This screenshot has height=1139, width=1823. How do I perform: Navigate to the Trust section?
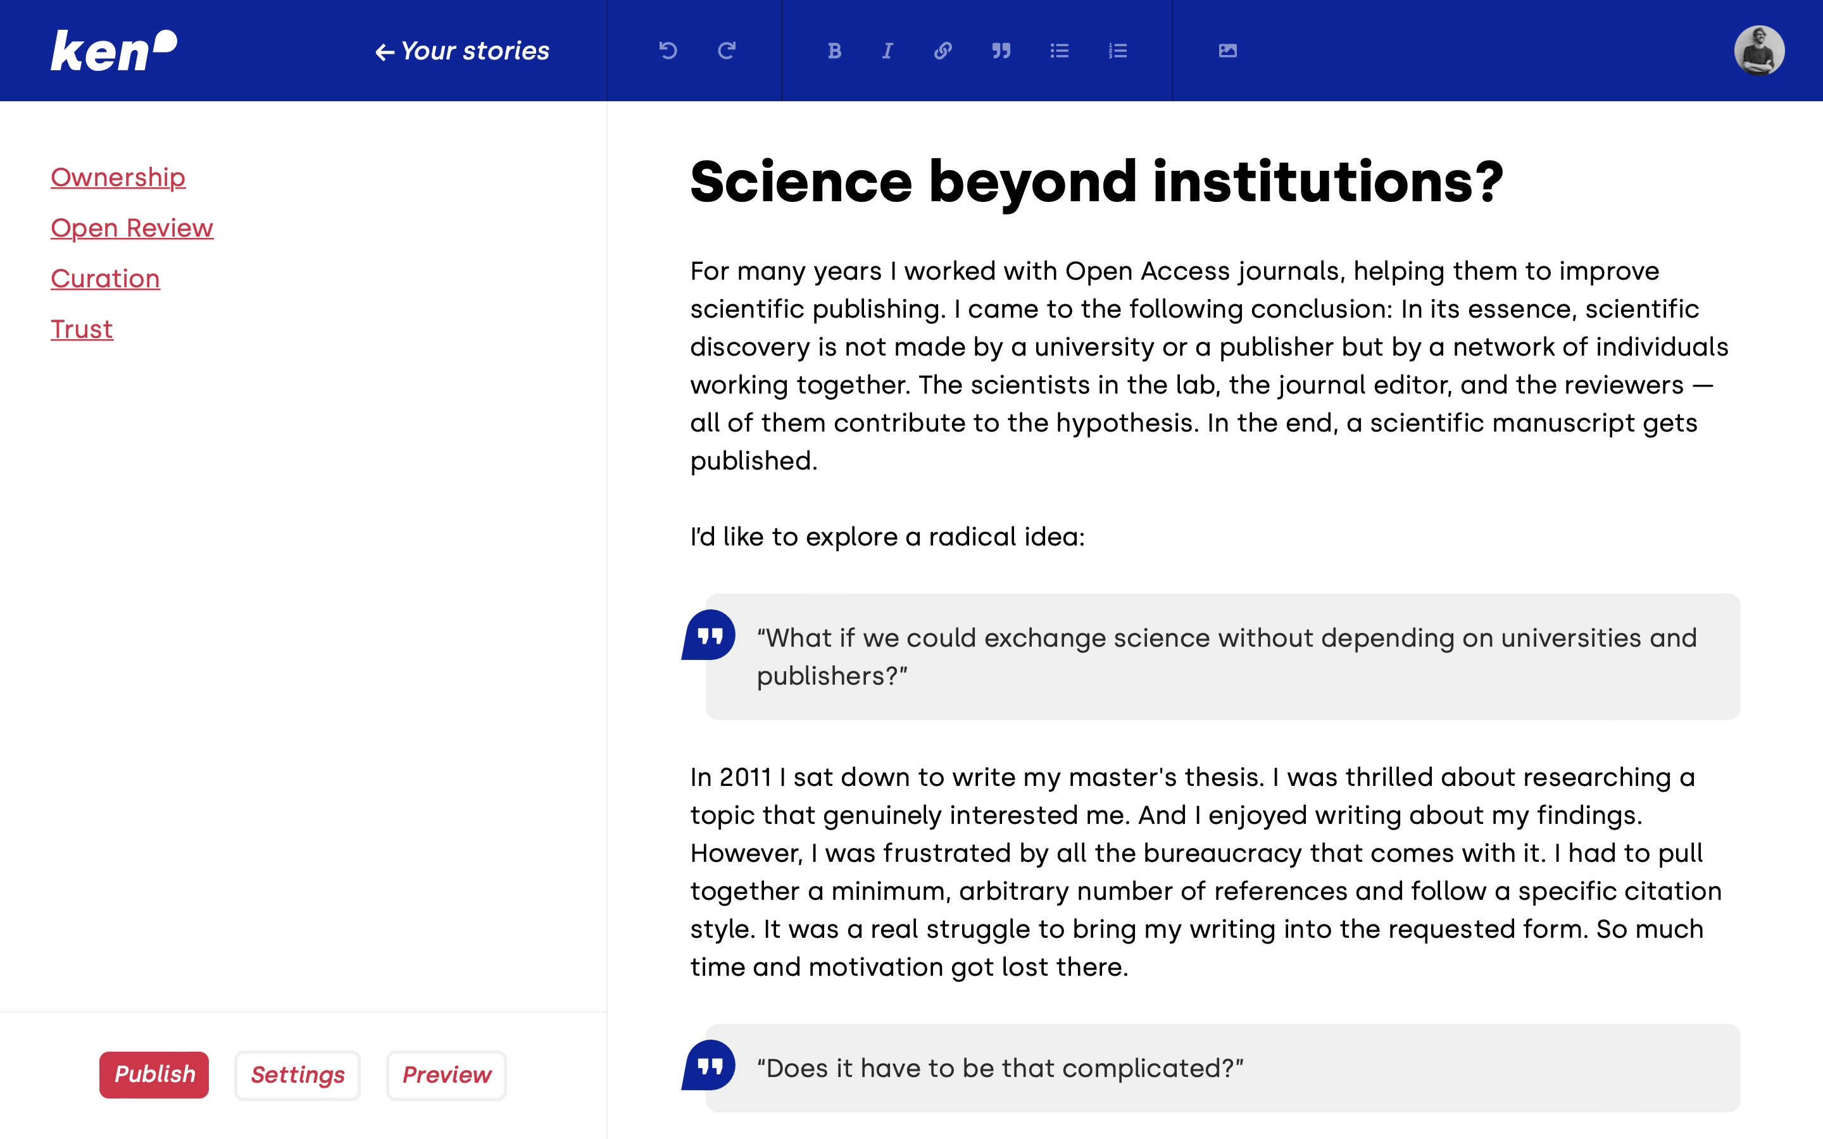tap(82, 328)
